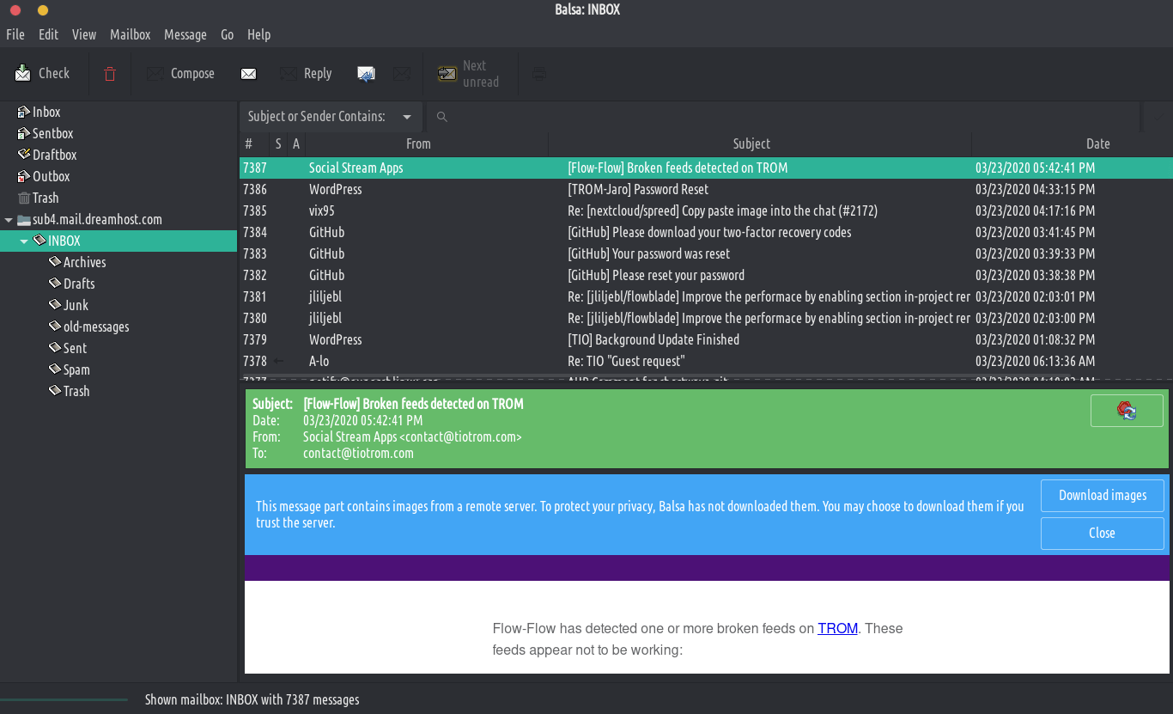Click the Check mail toolbar icon
The width and height of the screenshot is (1173, 714).
tap(23, 74)
